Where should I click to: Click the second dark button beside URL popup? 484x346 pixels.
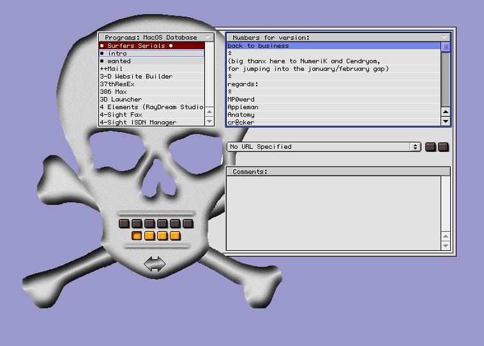pos(443,147)
